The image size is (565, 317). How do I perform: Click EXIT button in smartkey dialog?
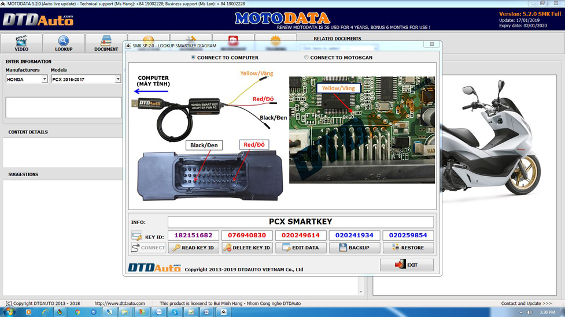tap(407, 265)
